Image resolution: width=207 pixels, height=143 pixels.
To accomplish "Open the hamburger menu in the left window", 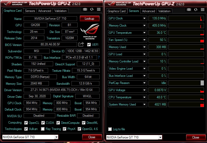I will [x=99, y=9].
